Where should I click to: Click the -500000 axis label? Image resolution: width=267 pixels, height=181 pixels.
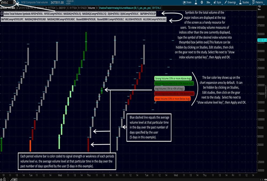tap(261, 171)
